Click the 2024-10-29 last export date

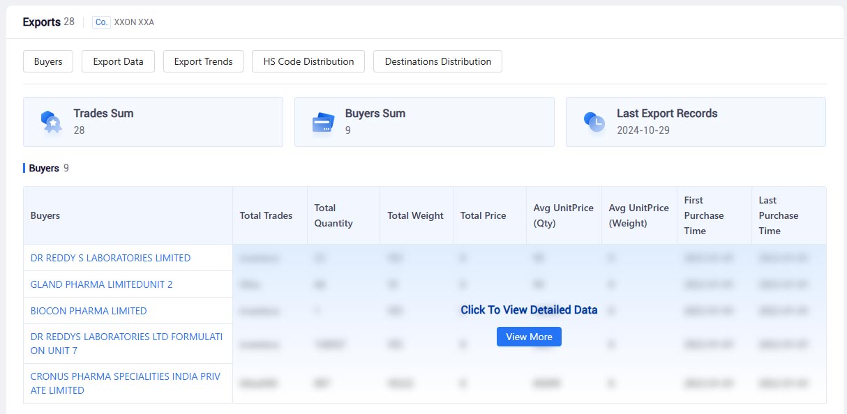click(x=643, y=130)
